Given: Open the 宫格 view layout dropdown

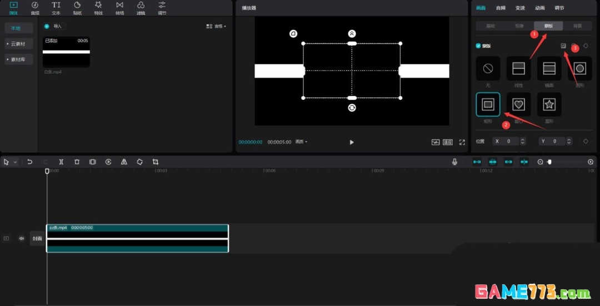Looking at the screenshot, I should [x=216, y=26].
